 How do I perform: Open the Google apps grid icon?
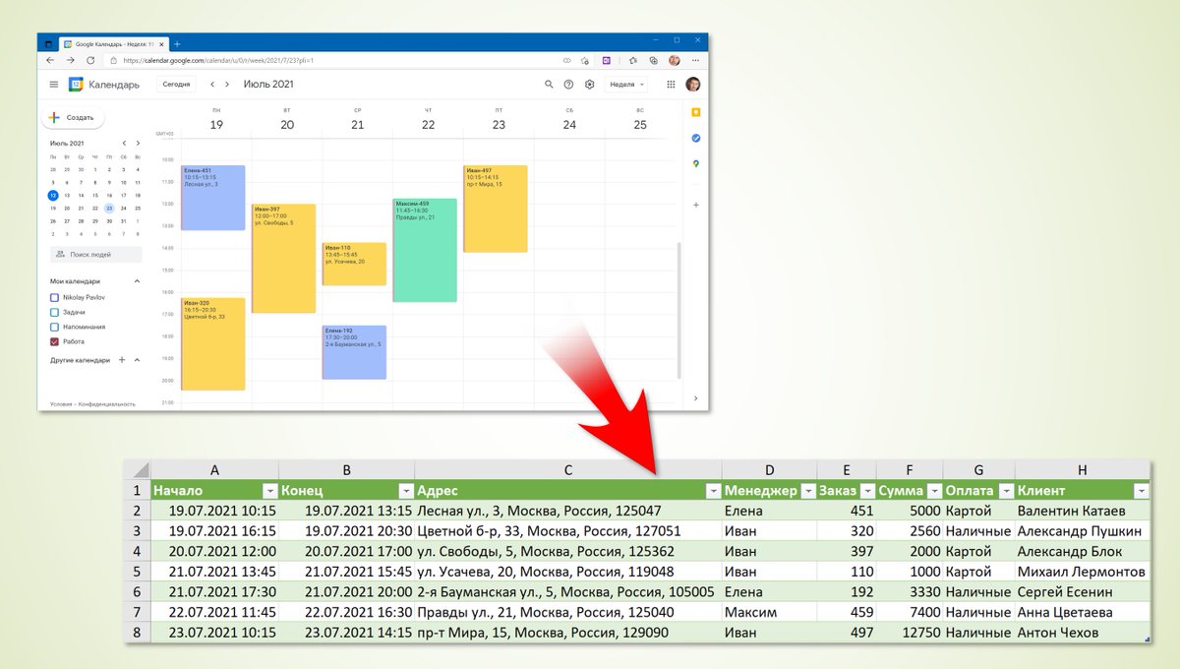[671, 85]
